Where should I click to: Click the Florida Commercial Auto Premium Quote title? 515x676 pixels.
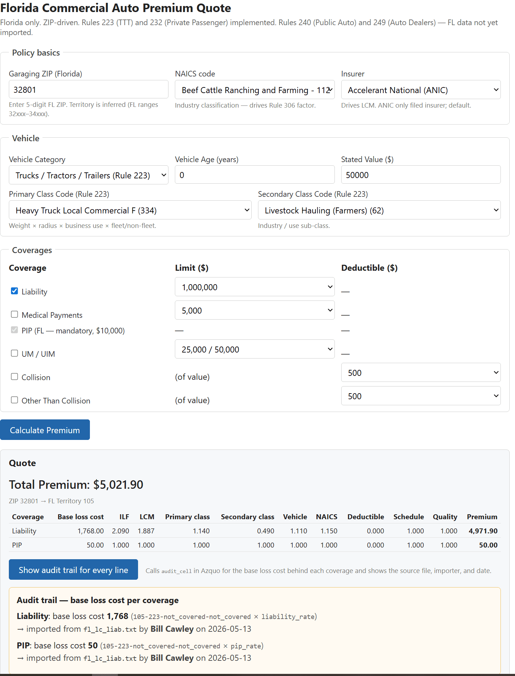(115, 8)
